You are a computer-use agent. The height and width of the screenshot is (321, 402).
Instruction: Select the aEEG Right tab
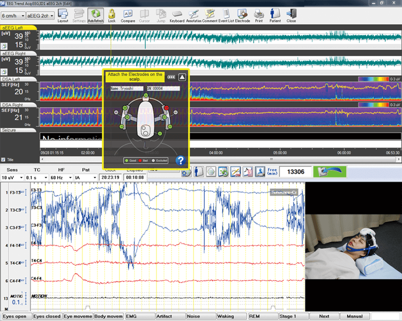tap(18, 53)
